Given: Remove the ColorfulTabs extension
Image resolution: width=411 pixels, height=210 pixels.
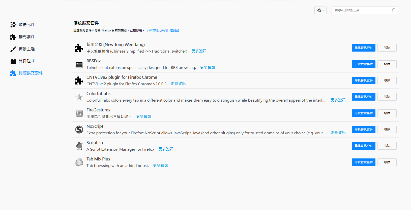Looking at the screenshot, I should coord(387,97).
